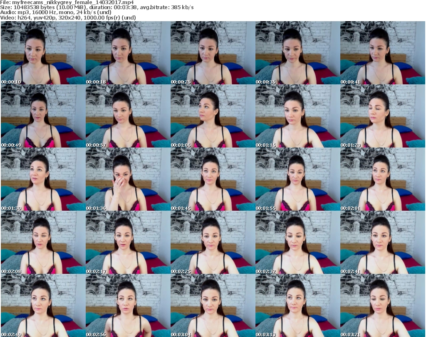Choose the frame stamped 00:02:08
This screenshot has height=337, width=426.
tap(43, 243)
